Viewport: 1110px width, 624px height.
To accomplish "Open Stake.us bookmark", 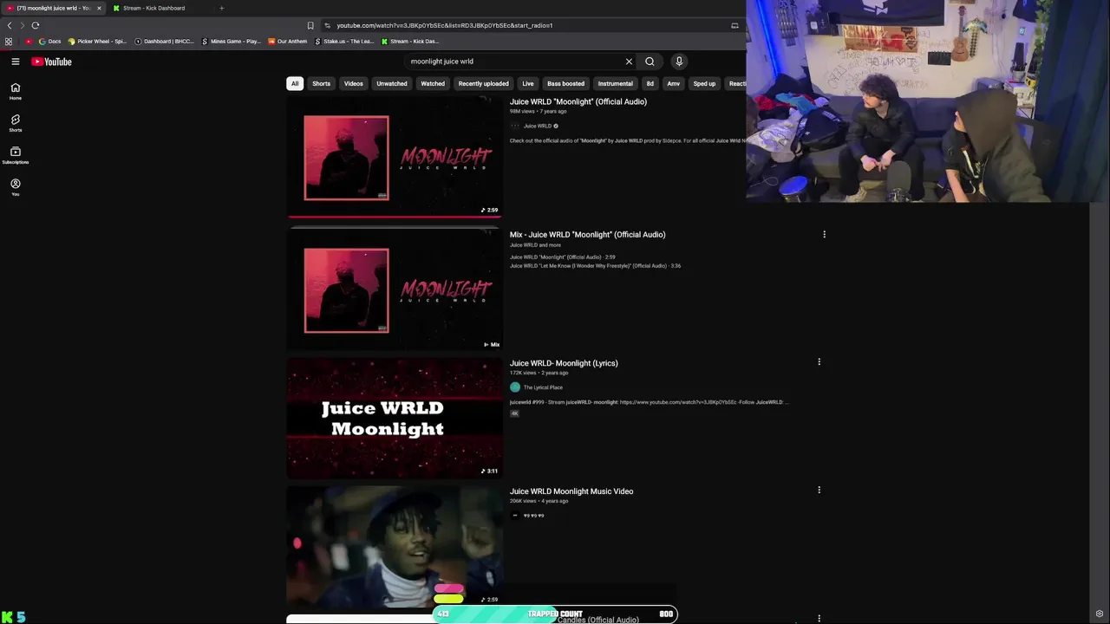I will [345, 42].
